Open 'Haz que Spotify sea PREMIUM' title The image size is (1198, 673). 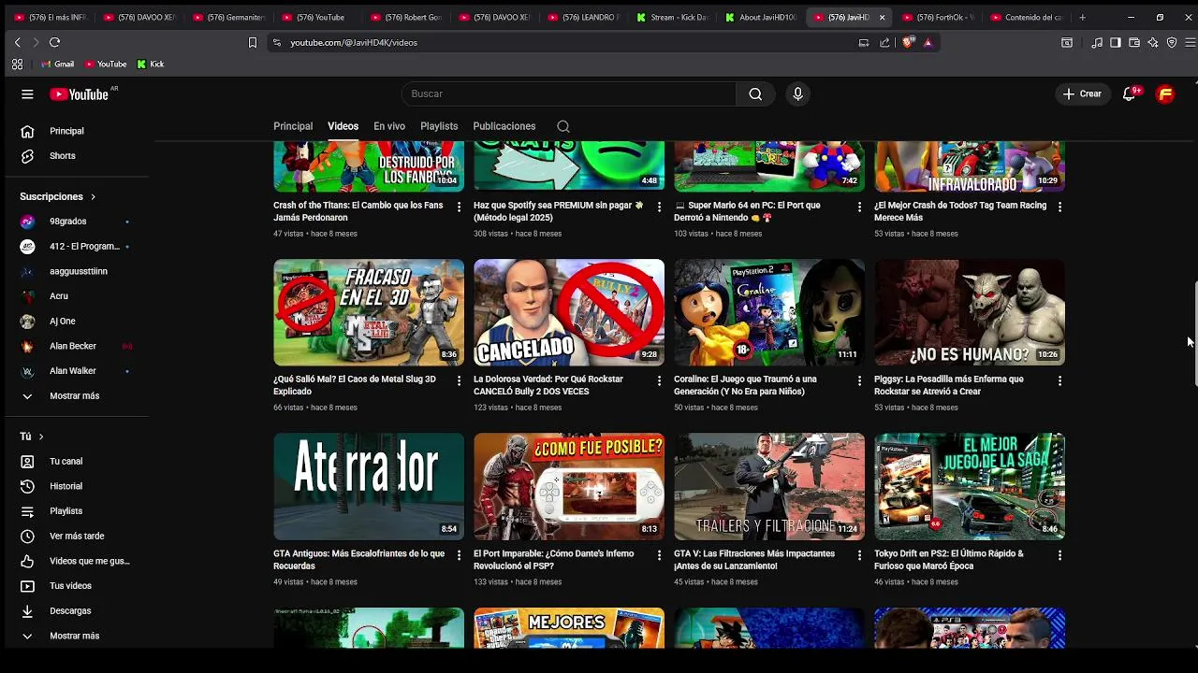[x=559, y=211]
